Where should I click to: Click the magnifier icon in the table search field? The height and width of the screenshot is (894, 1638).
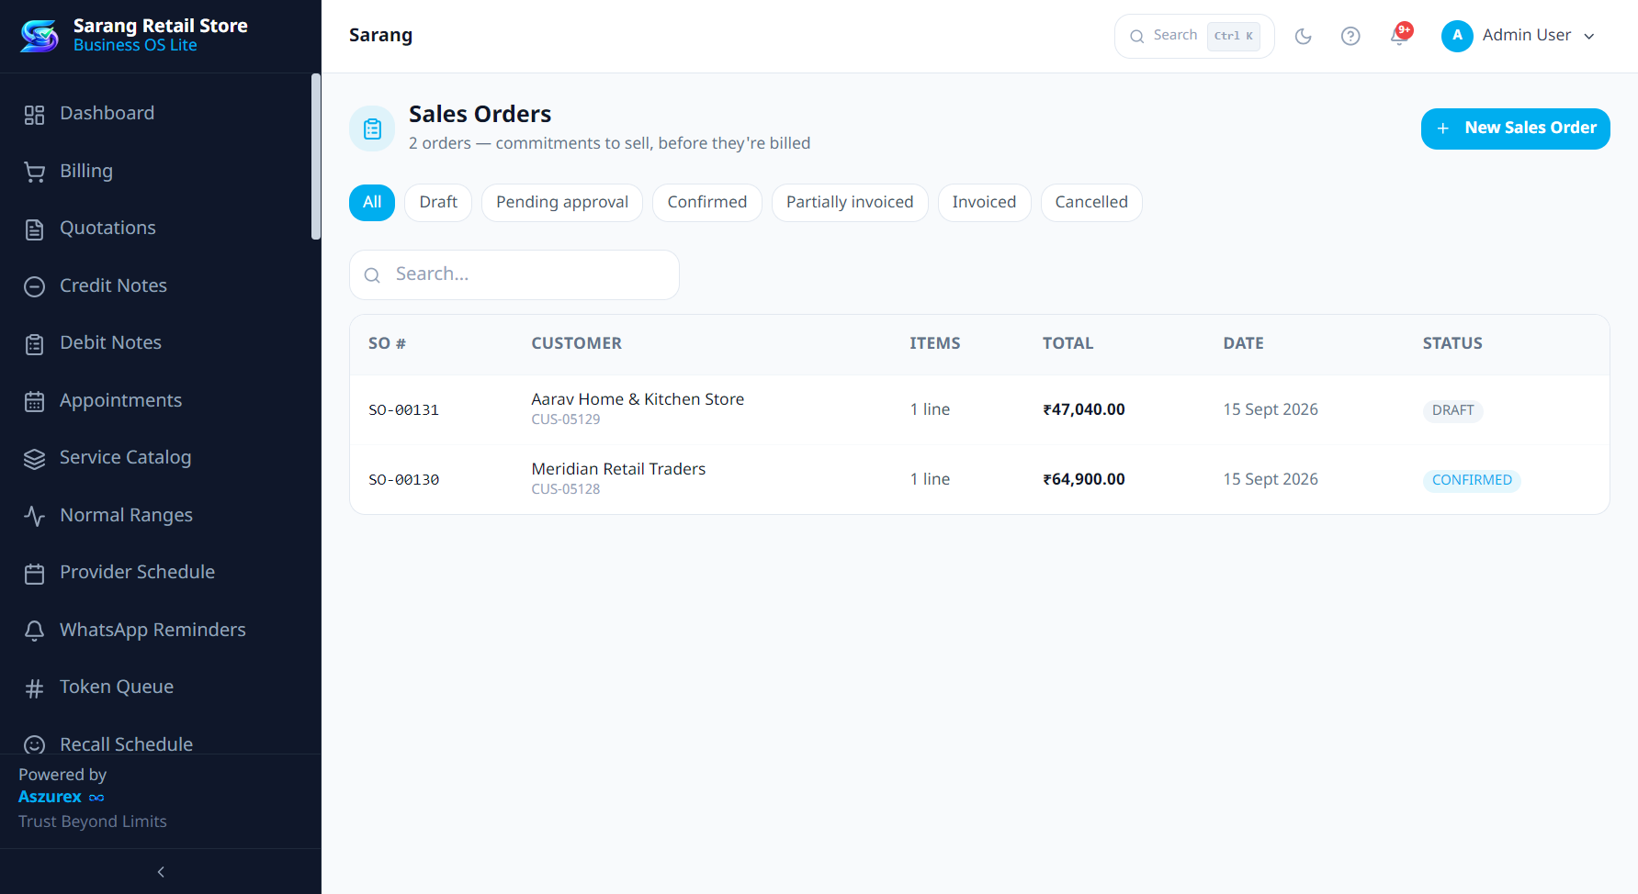click(372, 275)
